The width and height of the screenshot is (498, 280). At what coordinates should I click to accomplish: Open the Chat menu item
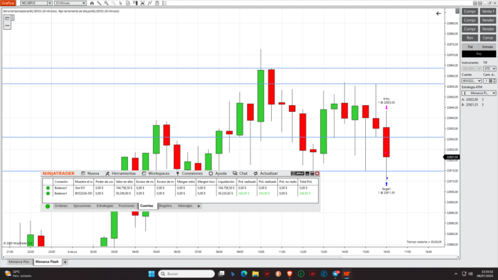tap(240, 174)
